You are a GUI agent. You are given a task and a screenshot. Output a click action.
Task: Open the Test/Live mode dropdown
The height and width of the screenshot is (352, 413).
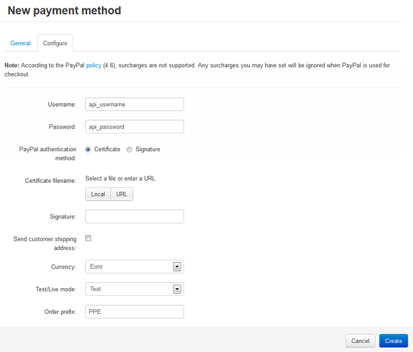pyautogui.click(x=135, y=289)
